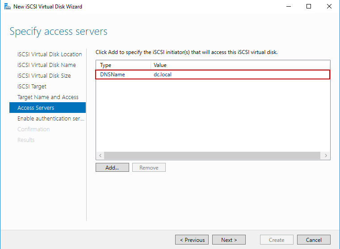
Task: Open iSCSI Virtual Disk Name step
Action: coord(46,65)
